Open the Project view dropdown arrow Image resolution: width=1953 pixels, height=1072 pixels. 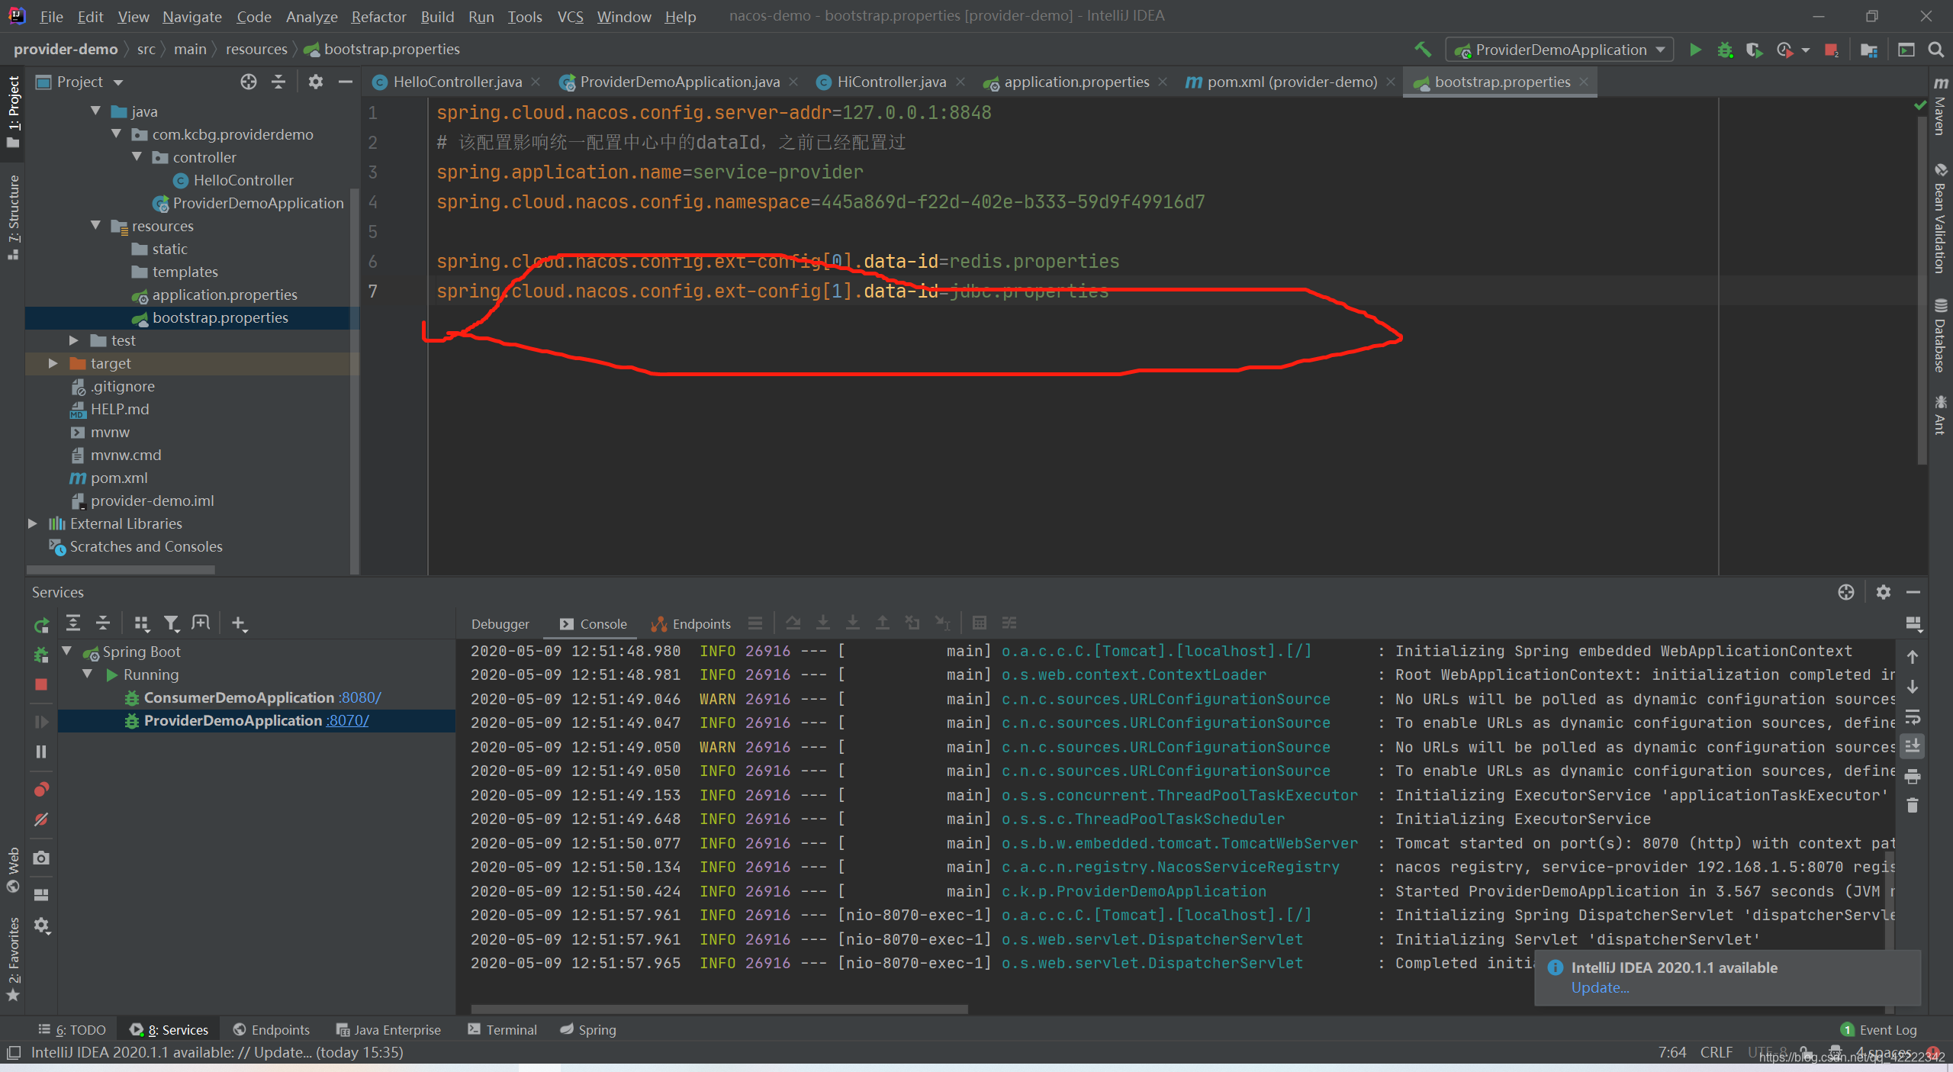pyautogui.click(x=118, y=82)
